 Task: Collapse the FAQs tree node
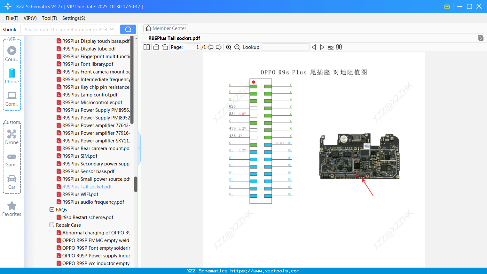pyautogui.click(x=52, y=209)
